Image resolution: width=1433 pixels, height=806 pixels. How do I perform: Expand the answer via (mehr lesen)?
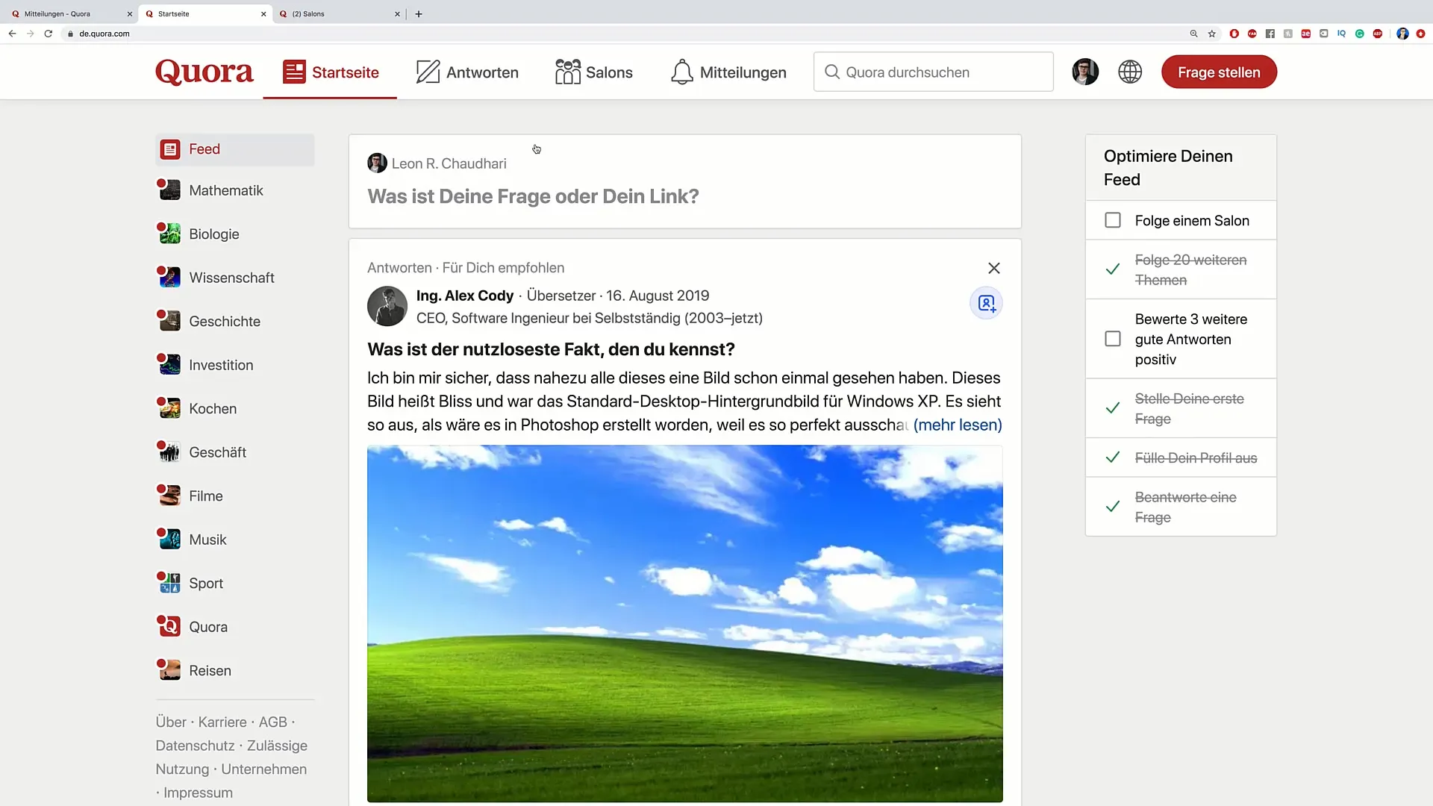pyautogui.click(x=958, y=425)
